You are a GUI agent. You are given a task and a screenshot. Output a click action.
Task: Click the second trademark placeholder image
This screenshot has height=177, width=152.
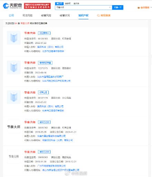pos(14,67)
